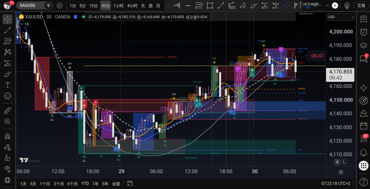Grab the floating favorites toolbar drag handle

pyautogui.click(x=168, y=6)
